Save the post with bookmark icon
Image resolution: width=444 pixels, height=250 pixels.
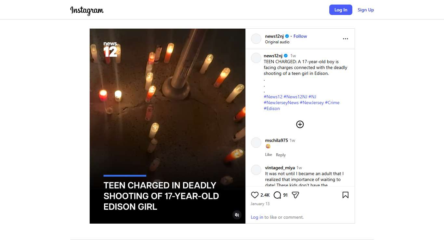(346, 195)
